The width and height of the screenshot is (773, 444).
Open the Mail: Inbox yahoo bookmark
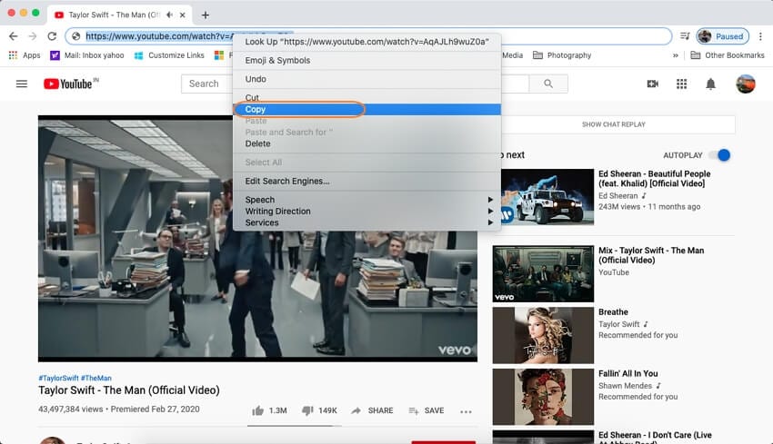coord(87,55)
